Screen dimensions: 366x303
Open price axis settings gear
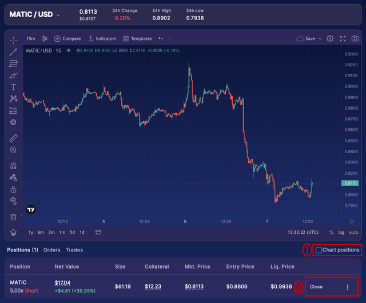[x=352, y=221]
